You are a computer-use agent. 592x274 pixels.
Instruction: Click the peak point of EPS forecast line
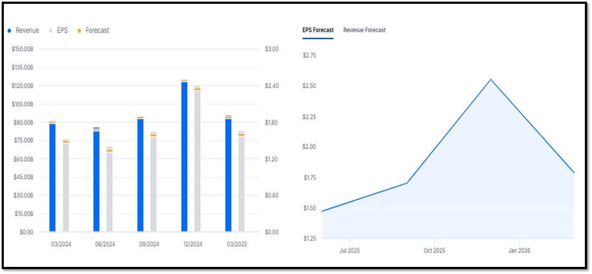[491, 79]
